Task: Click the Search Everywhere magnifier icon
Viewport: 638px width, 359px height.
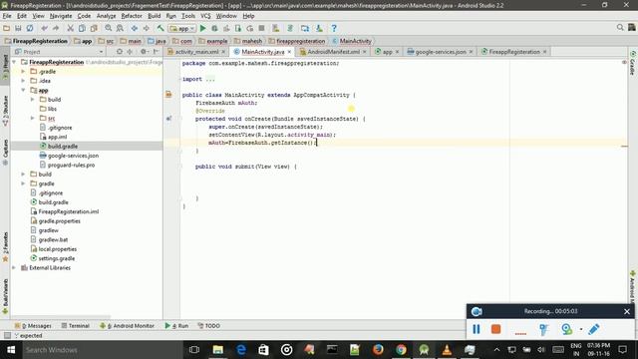Action: (620, 27)
